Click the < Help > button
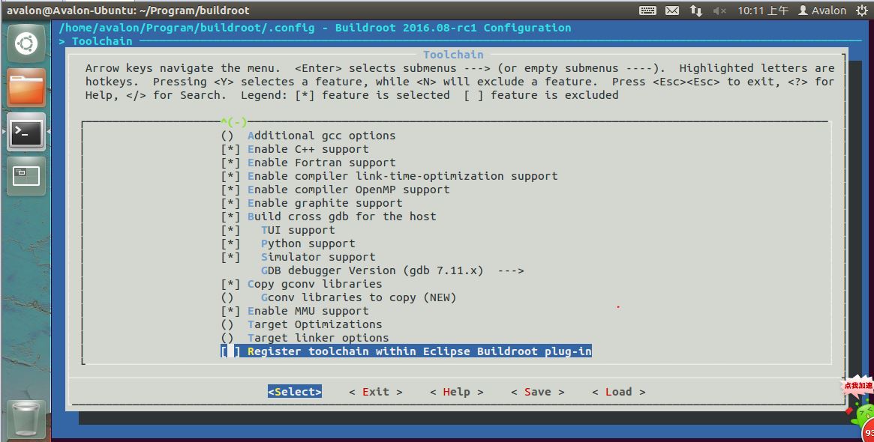Image resolution: width=874 pixels, height=442 pixels. point(457,392)
